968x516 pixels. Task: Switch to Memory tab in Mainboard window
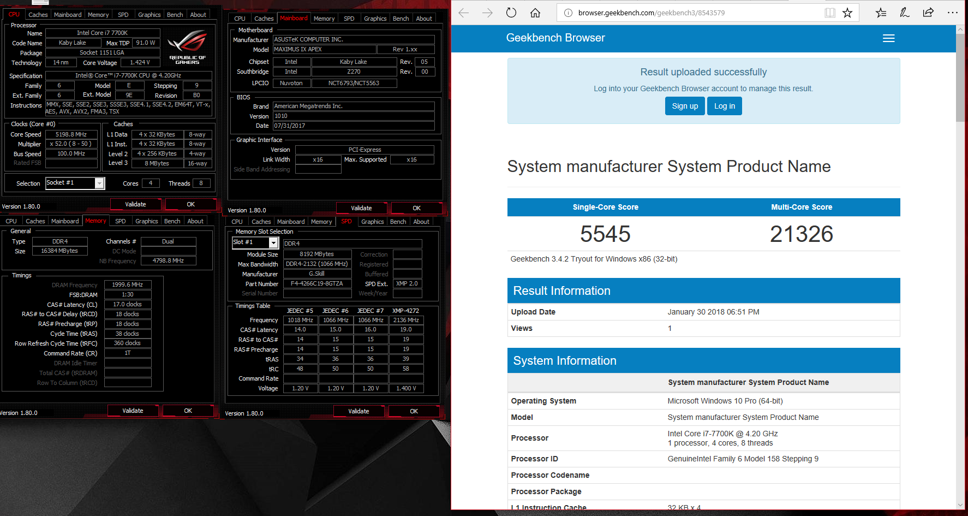324,19
